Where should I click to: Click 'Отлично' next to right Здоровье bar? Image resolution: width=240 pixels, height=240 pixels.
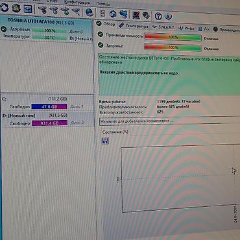(x=211, y=49)
